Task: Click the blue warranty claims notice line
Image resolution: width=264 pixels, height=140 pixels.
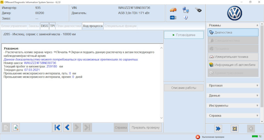Action: [x=71, y=59]
